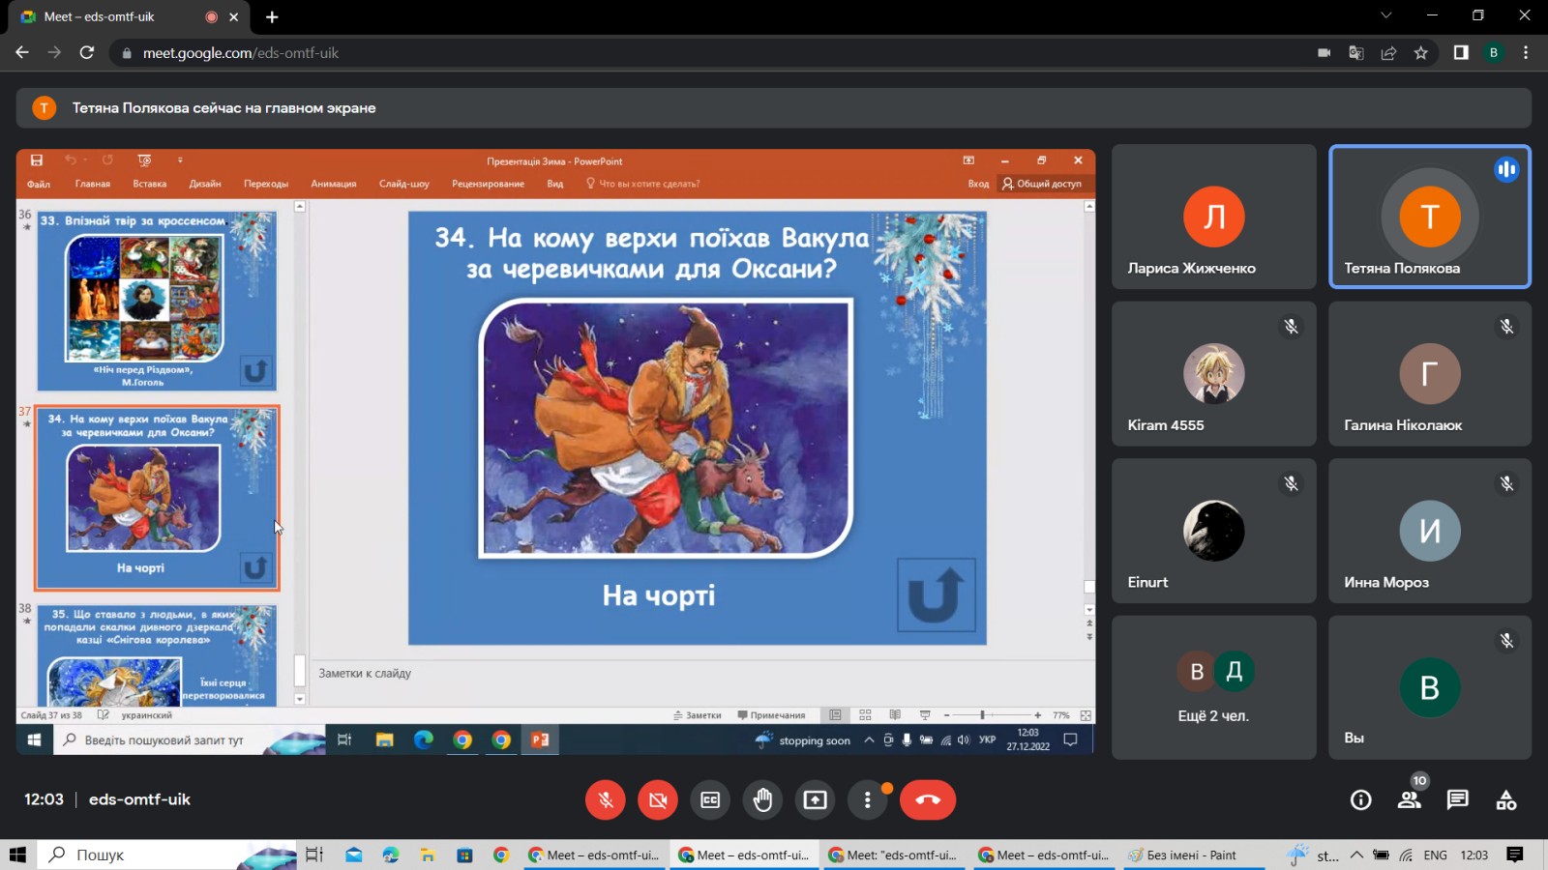Viewport: 1548px width, 870px height.
Task: Open more options three-dot menu
Action: coord(867,799)
